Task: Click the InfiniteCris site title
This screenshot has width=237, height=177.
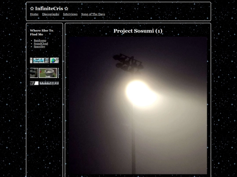Action: pos(49,9)
